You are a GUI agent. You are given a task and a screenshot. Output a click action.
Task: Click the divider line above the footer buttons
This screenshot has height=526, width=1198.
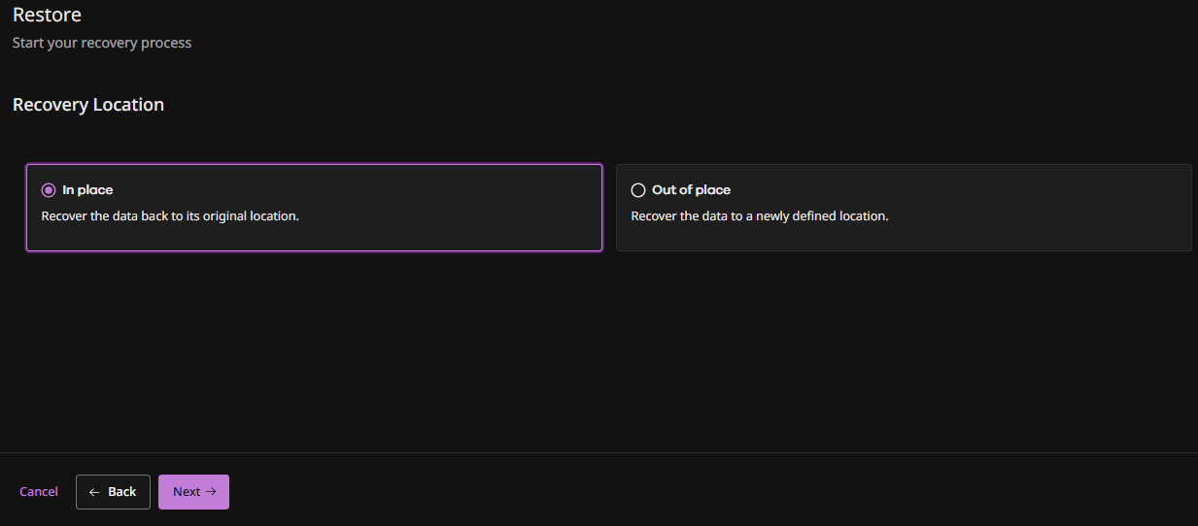click(x=599, y=452)
